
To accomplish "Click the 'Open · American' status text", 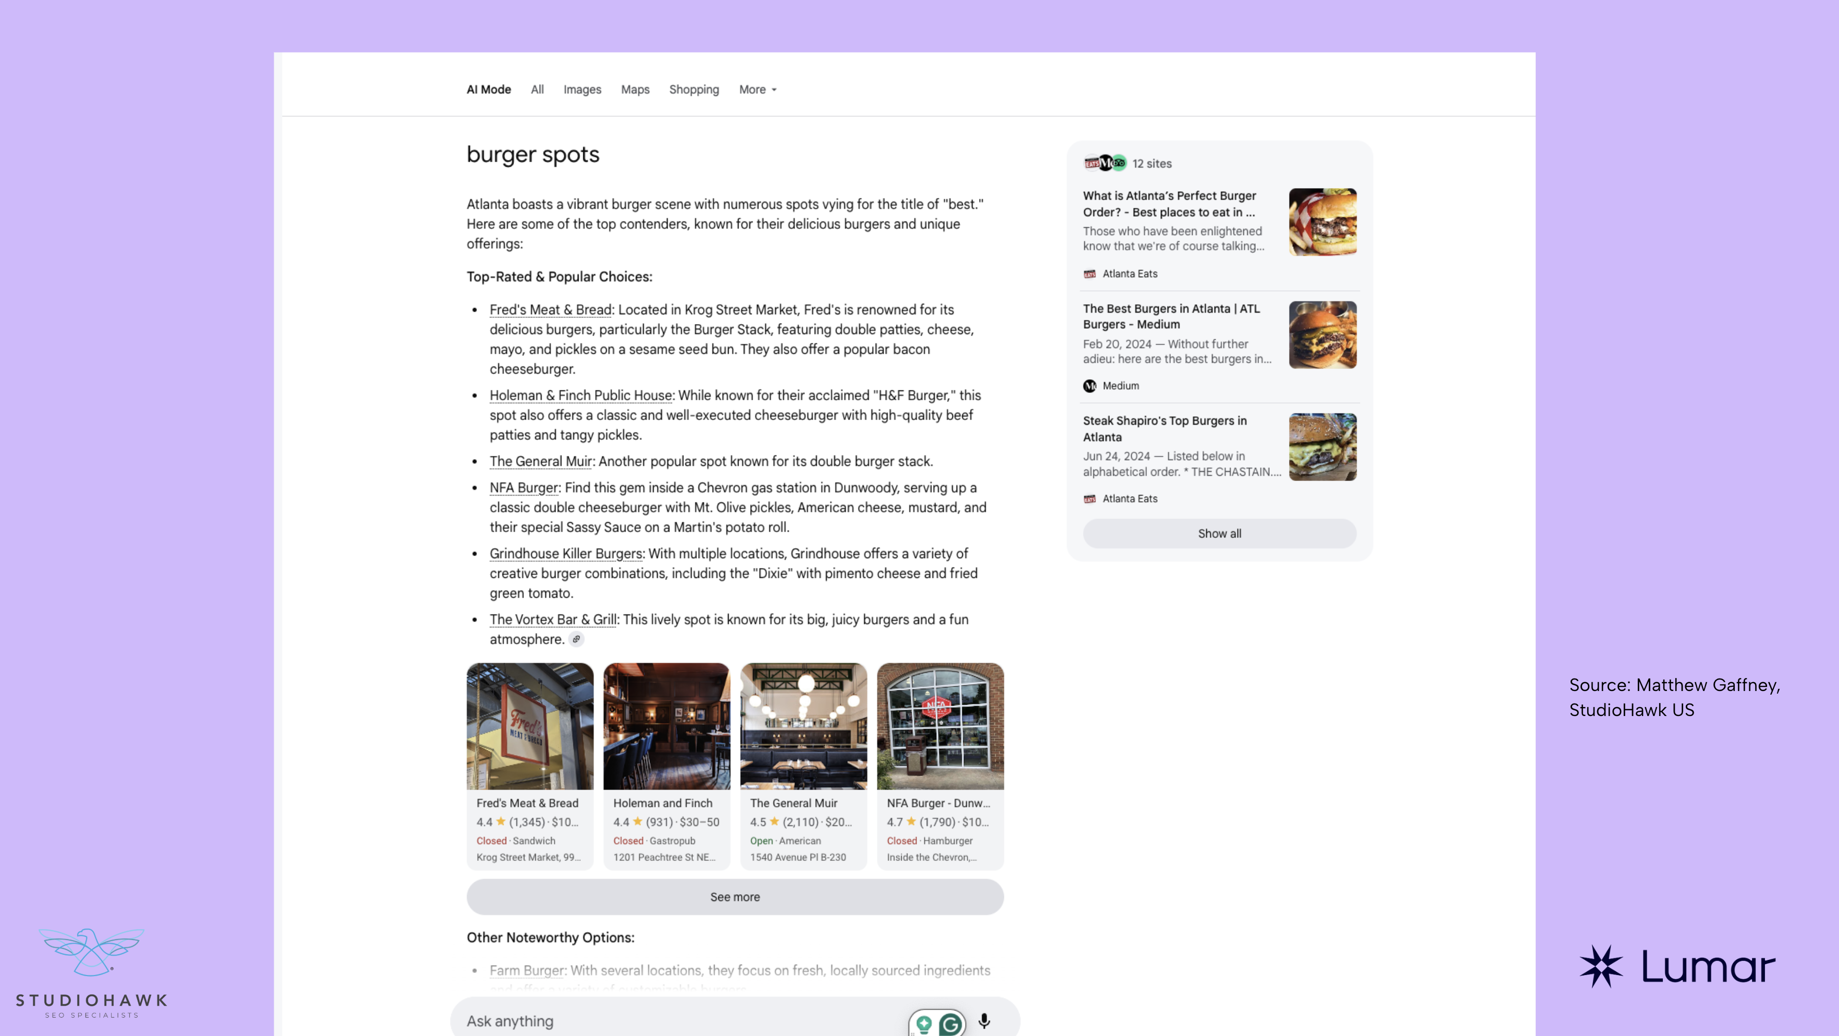I will [x=786, y=841].
